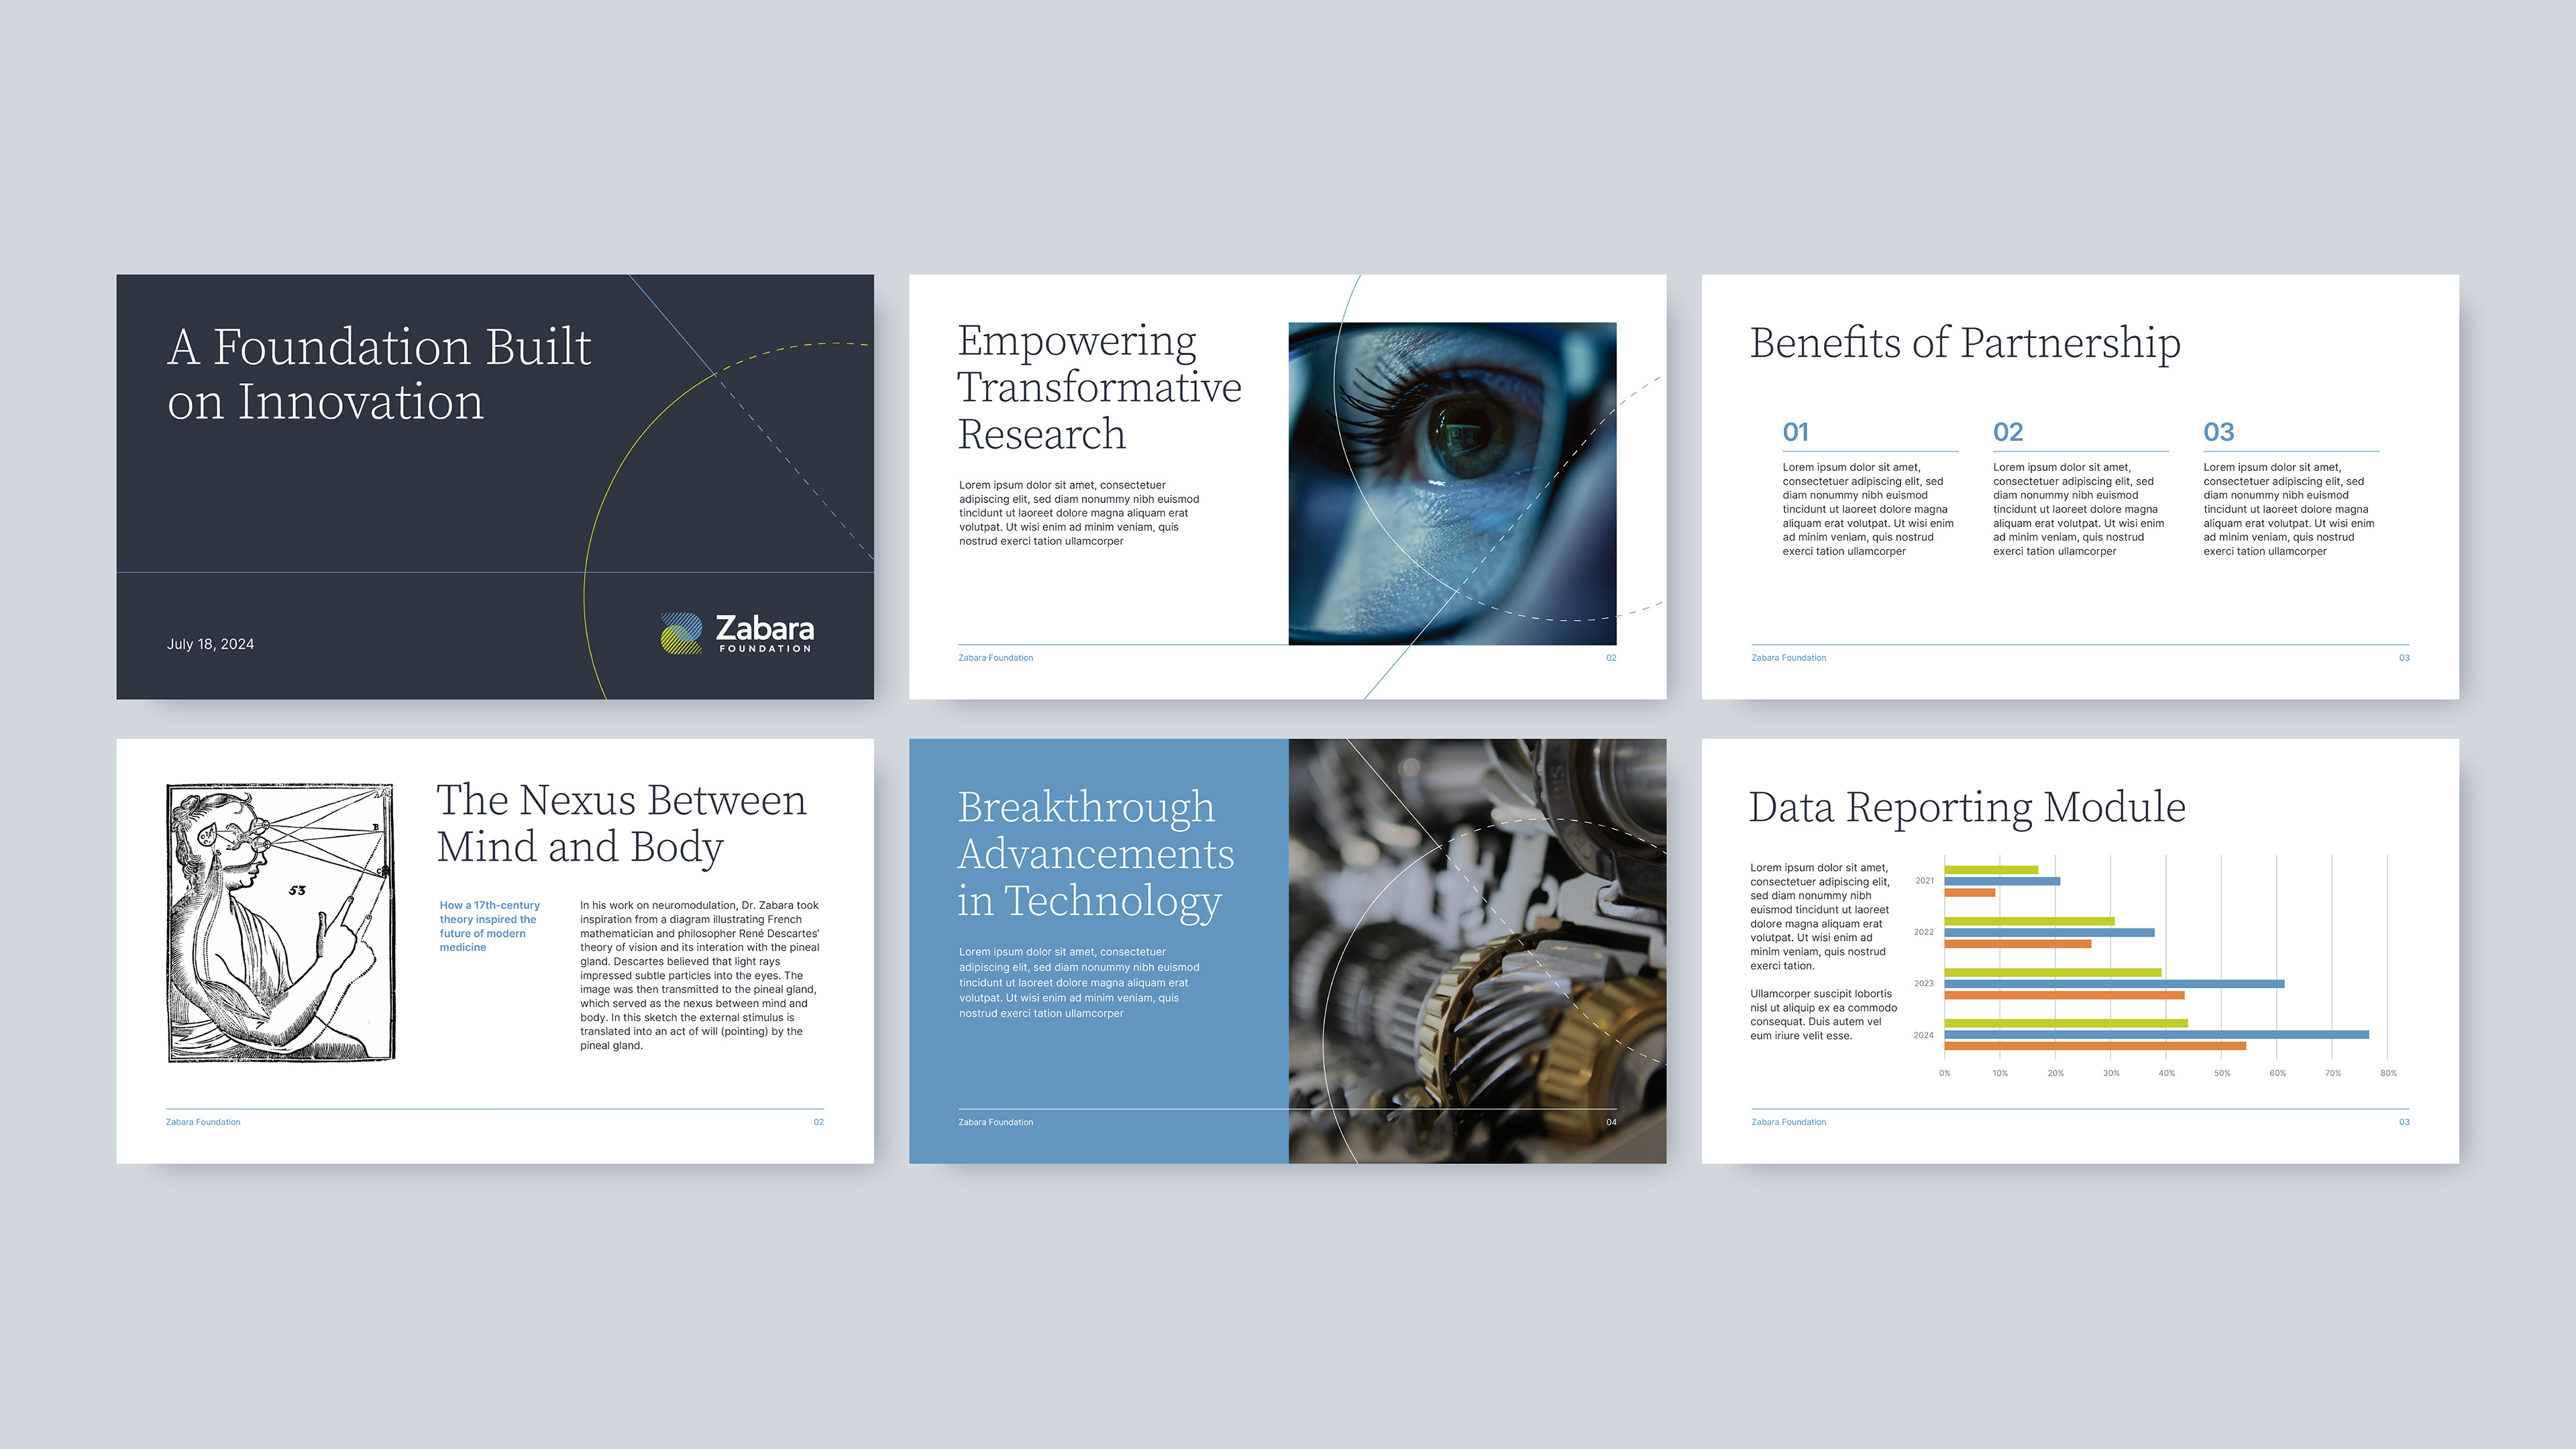Click the number 03 in Benefits slide
The height and width of the screenshot is (1449, 2576).
(x=2218, y=432)
